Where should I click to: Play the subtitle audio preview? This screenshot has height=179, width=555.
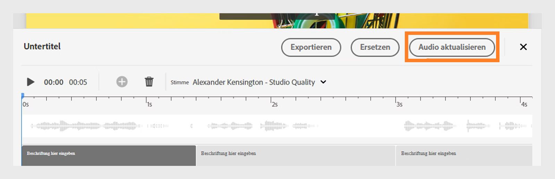[31, 82]
